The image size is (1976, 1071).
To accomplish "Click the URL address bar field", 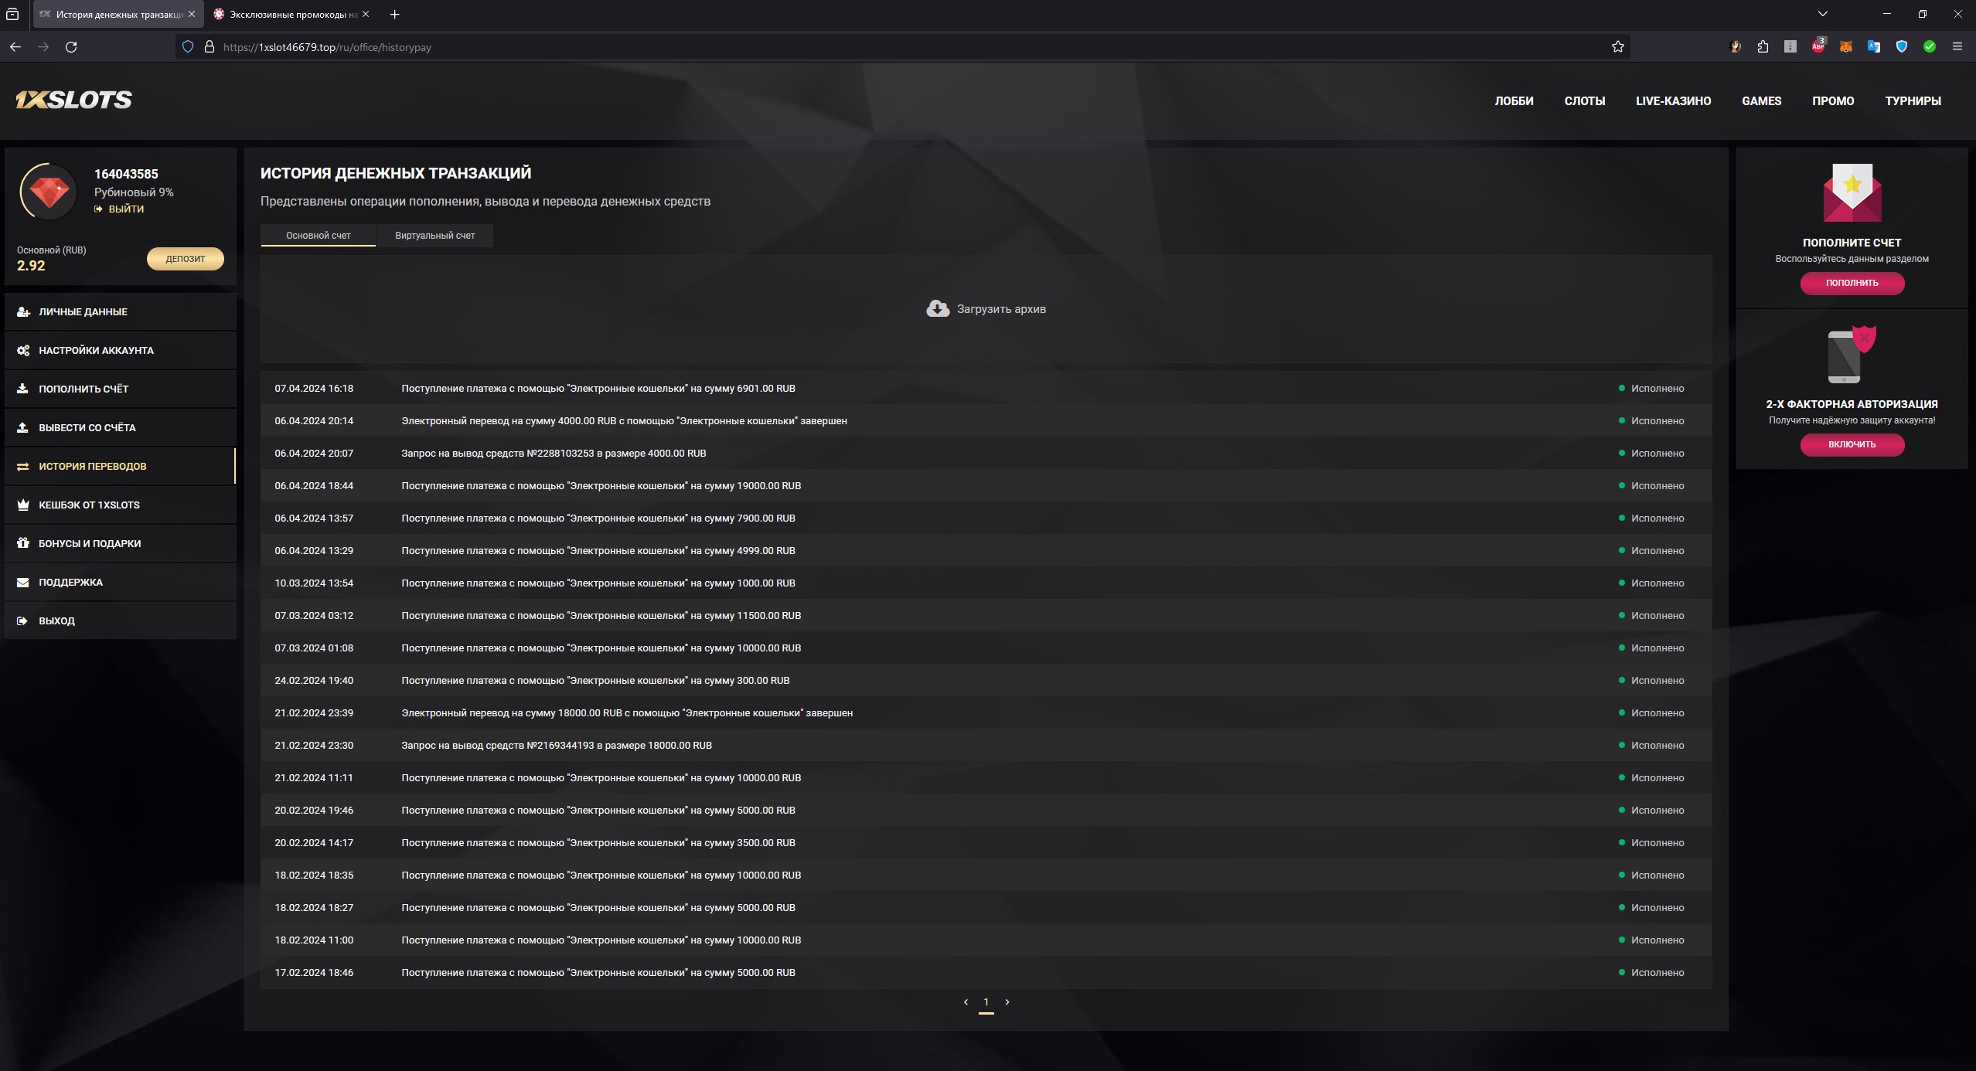I will pos(850,47).
